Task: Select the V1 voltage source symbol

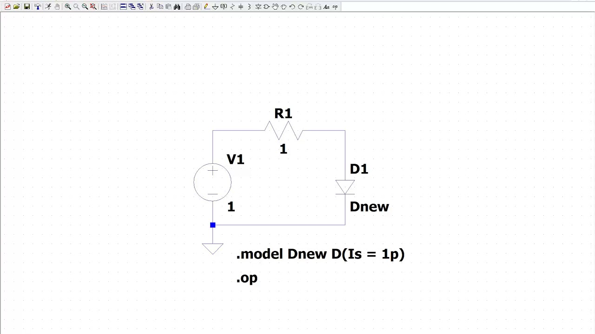Action: [212, 182]
